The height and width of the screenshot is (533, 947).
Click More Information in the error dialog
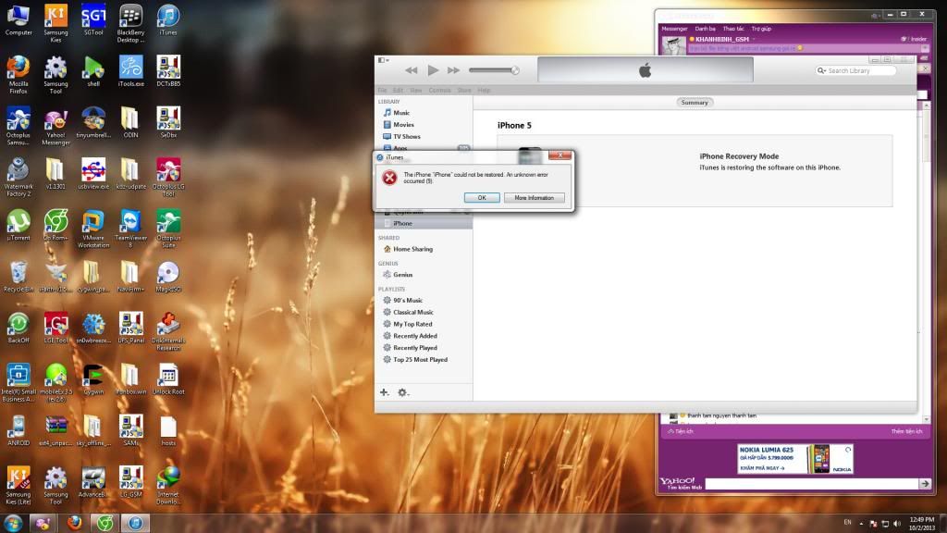[534, 198]
